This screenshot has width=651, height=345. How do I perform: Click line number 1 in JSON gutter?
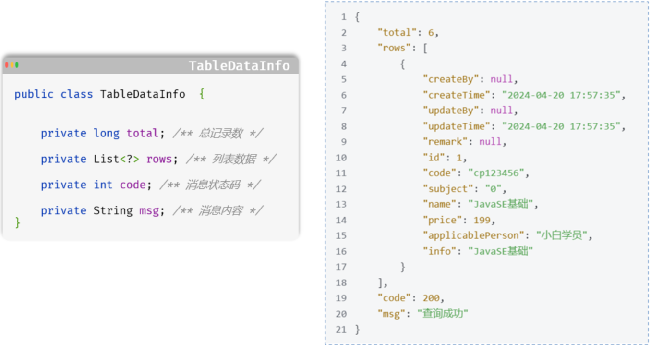(x=343, y=17)
